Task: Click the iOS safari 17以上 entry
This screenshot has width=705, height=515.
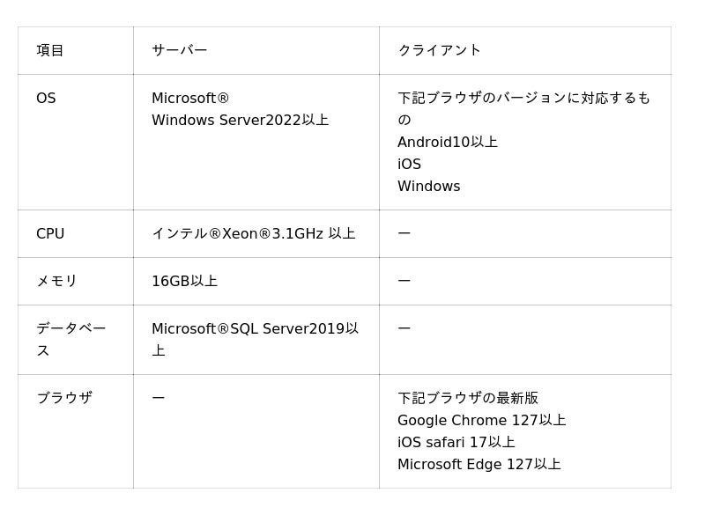Action: tap(456, 443)
